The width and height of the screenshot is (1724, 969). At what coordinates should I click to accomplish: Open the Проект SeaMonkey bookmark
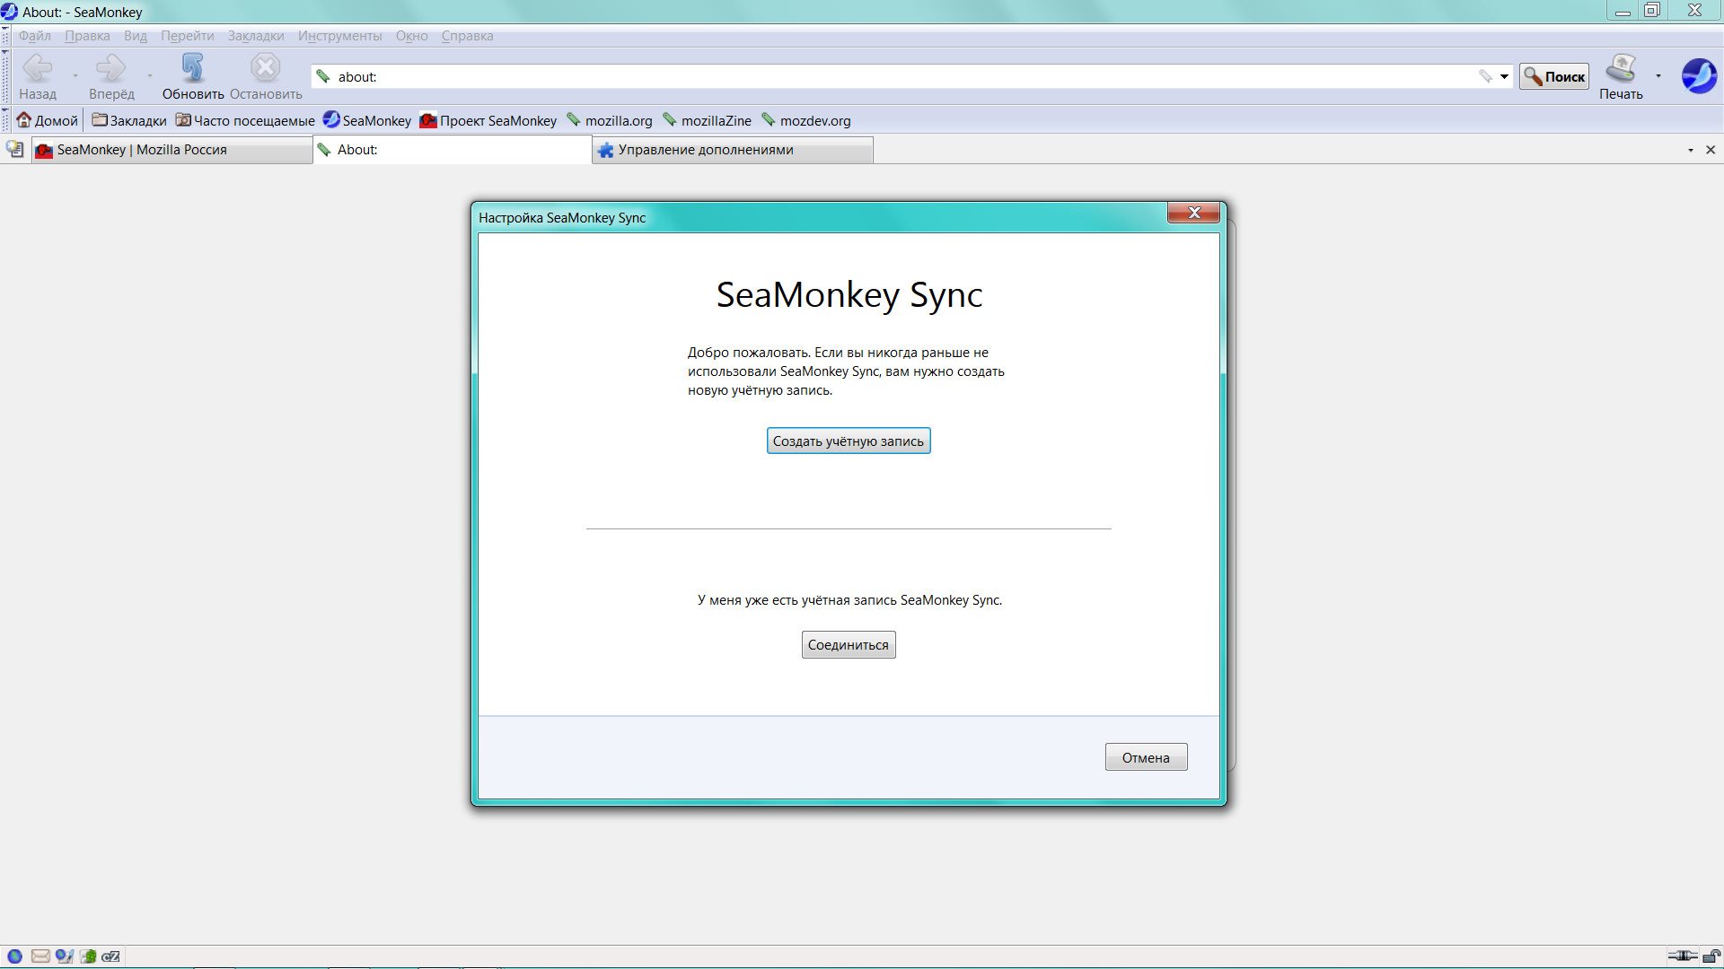point(488,120)
